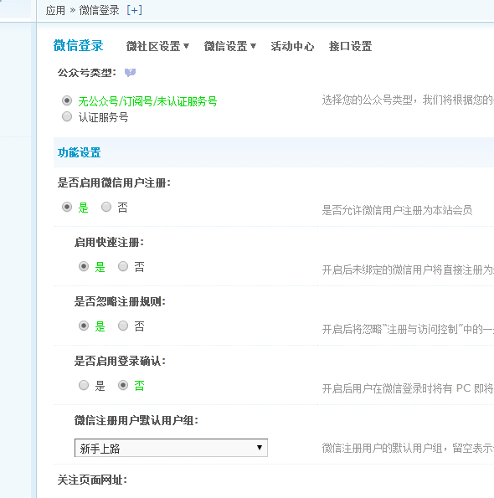Select 无公众号/订阅号/未认证服务号 radio option

(67, 100)
